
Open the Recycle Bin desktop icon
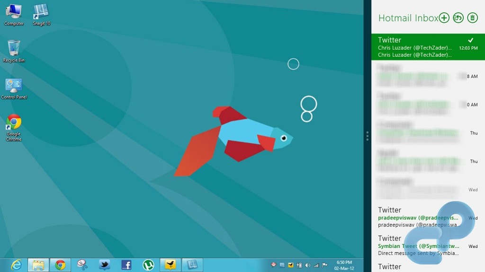[x=14, y=51]
